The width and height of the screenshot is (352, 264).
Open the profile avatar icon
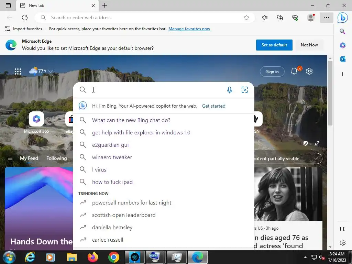point(311,18)
